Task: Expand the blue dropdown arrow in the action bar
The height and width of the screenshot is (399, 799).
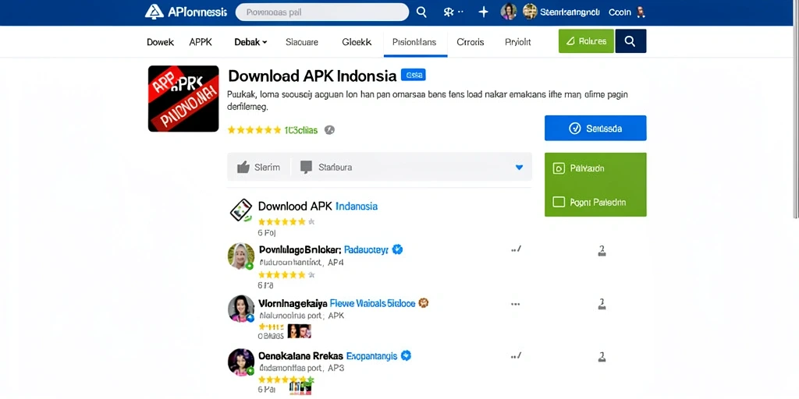Action: [x=519, y=167]
